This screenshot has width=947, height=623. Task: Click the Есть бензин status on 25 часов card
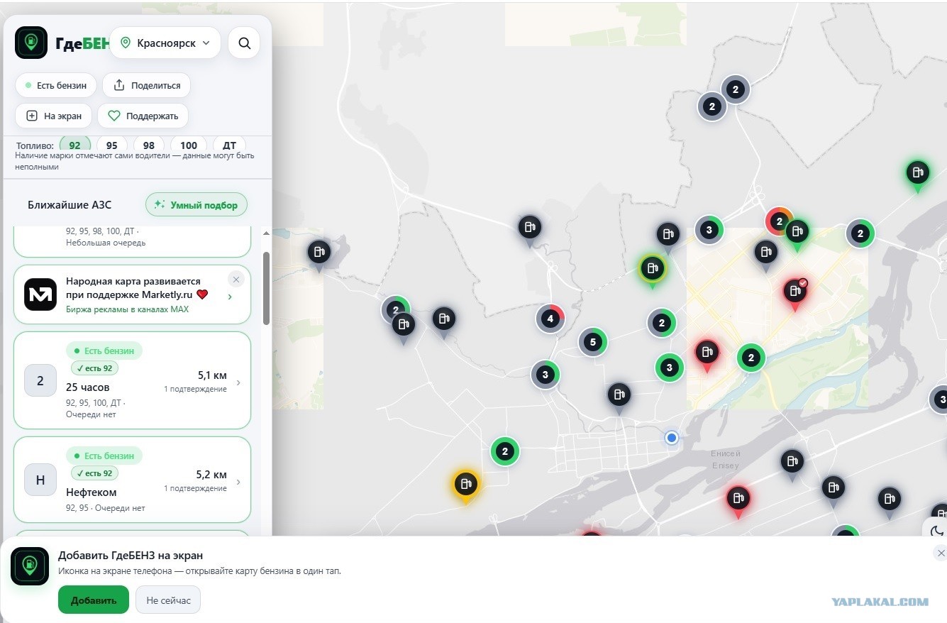click(x=104, y=351)
